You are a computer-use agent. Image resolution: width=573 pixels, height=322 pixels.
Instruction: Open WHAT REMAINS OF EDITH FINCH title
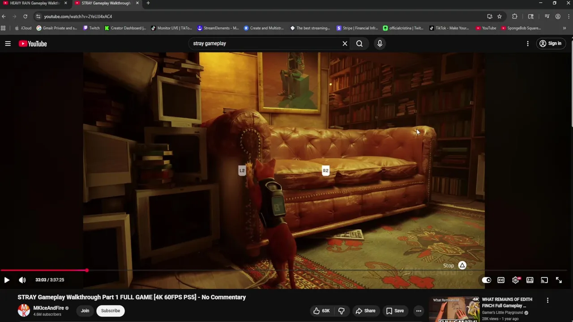507,302
